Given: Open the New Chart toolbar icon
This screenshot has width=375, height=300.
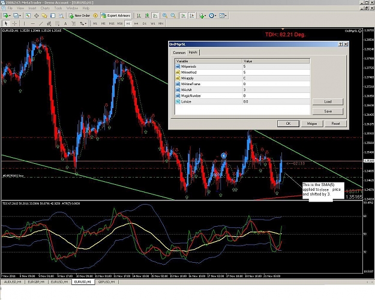Looking at the screenshot, I should (x=5, y=16).
